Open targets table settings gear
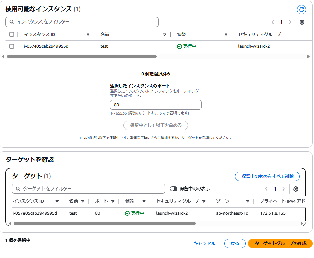The height and width of the screenshot is (258, 314). (x=296, y=189)
